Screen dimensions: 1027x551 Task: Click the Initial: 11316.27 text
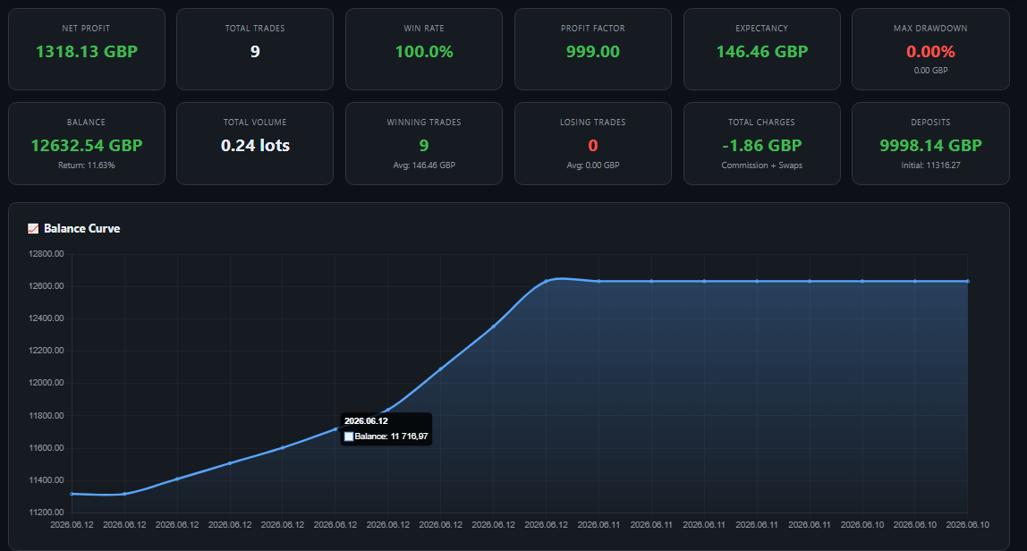coord(930,165)
